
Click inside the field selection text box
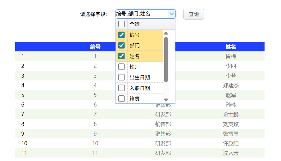coord(142,14)
